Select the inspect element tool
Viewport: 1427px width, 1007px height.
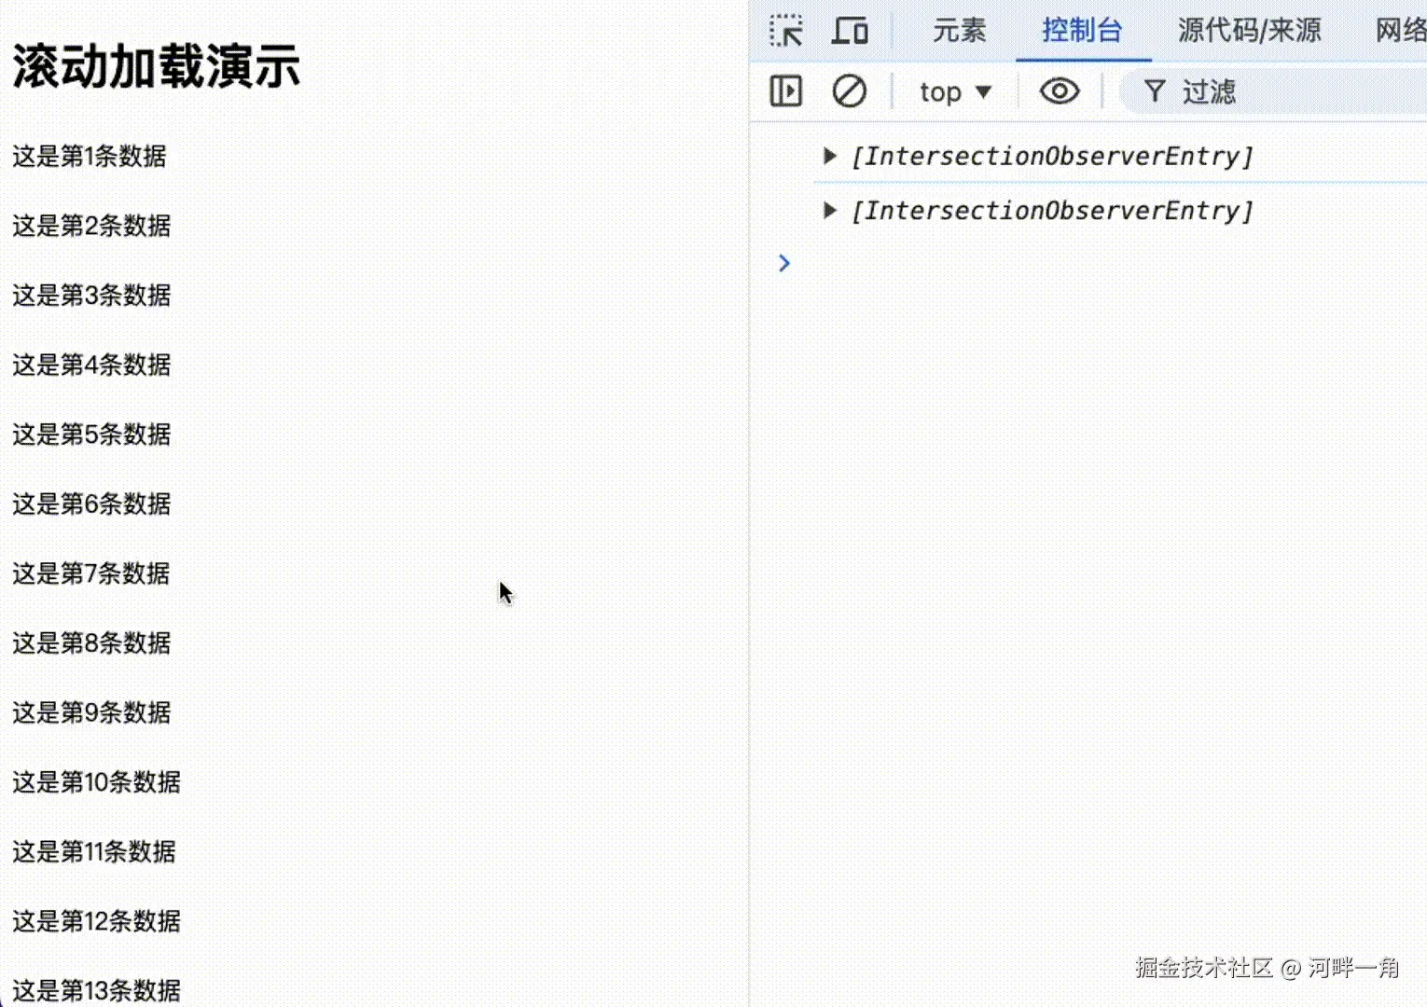pos(786,31)
